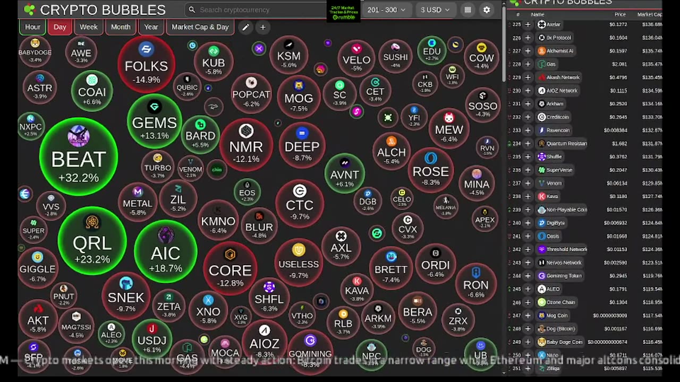
Task: Edit chart with the pencil icon
Action: point(245,27)
